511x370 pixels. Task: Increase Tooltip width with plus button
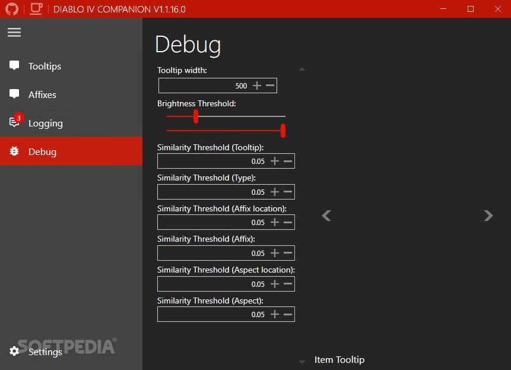coord(257,86)
